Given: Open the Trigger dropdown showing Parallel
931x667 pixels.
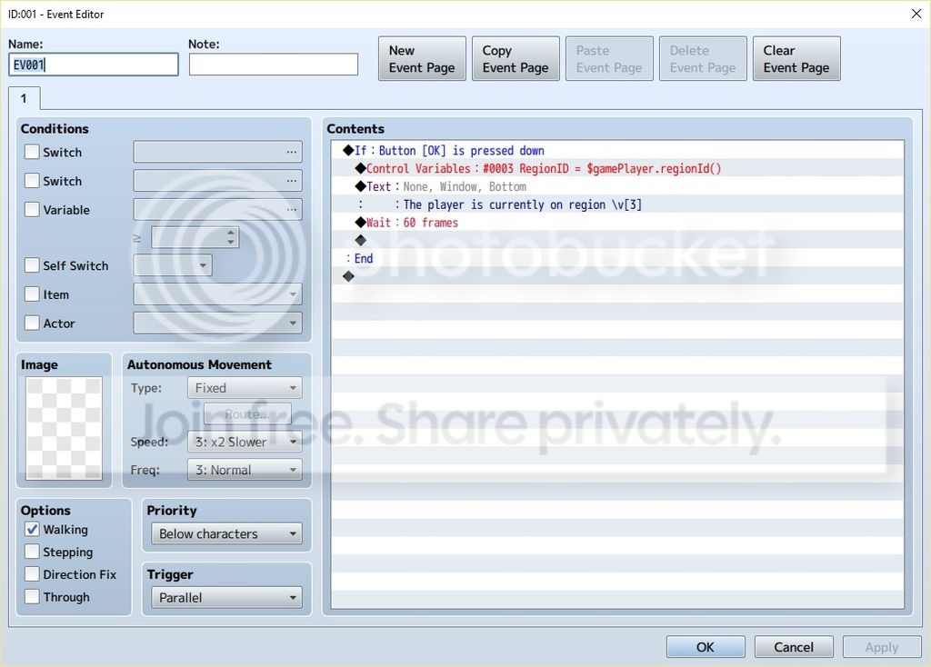Looking at the screenshot, I should coord(226,598).
